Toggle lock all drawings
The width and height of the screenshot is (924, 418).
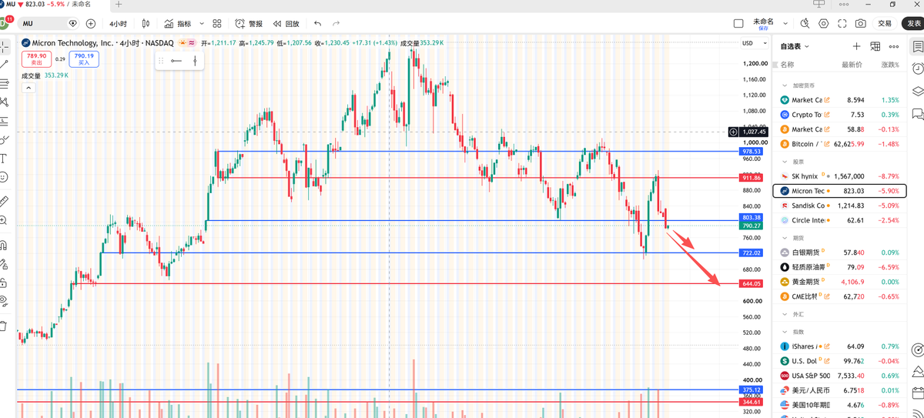[x=4, y=283]
